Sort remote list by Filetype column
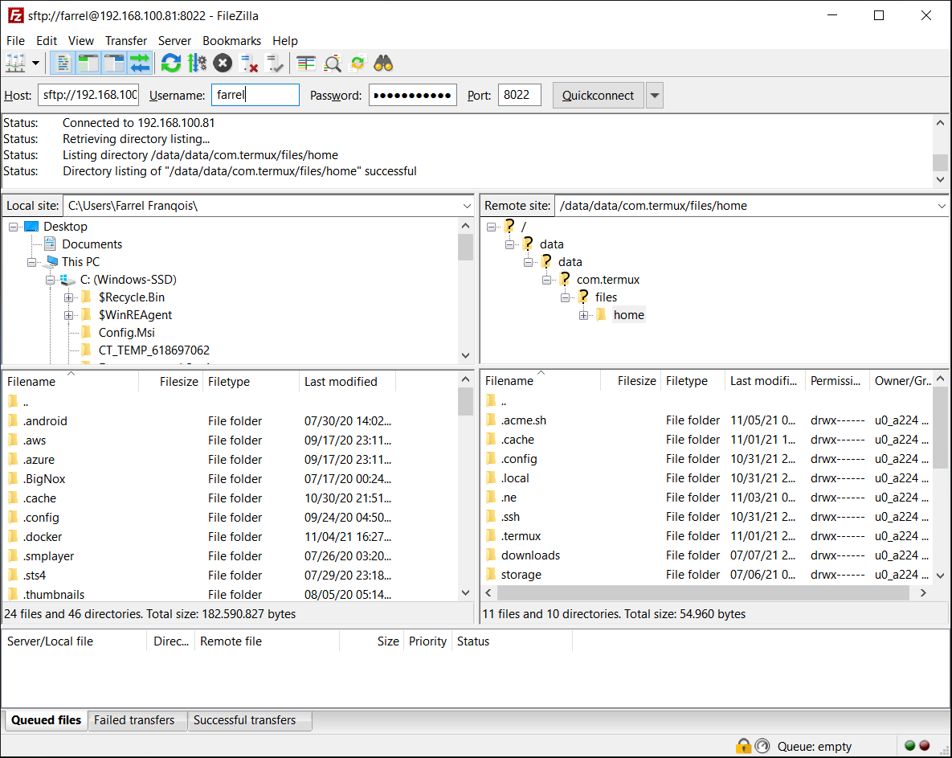Image resolution: width=952 pixels, height=758 pixels. 692,381
